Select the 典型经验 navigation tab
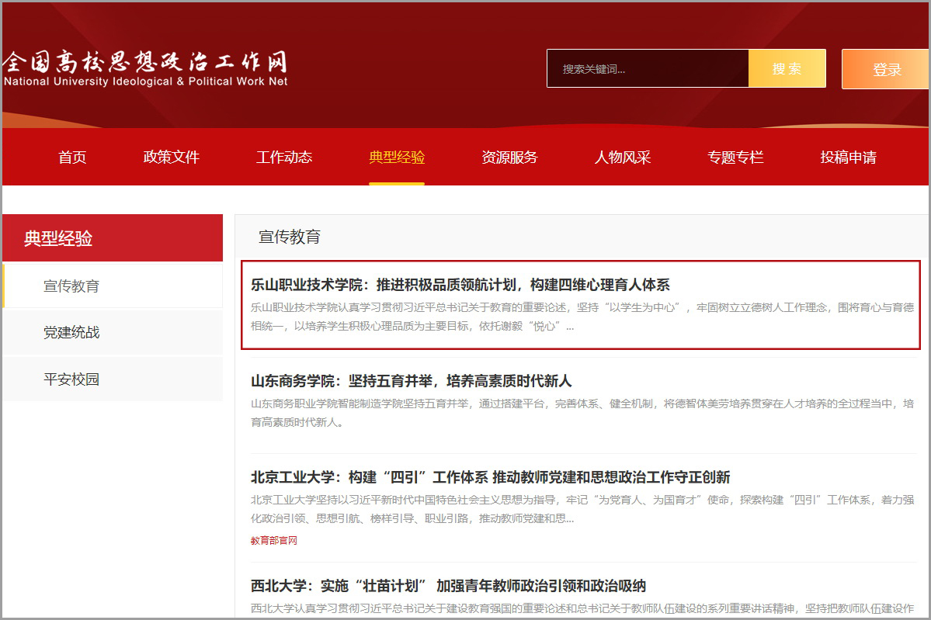Screen dimensions: 931x620 [397, 158]
